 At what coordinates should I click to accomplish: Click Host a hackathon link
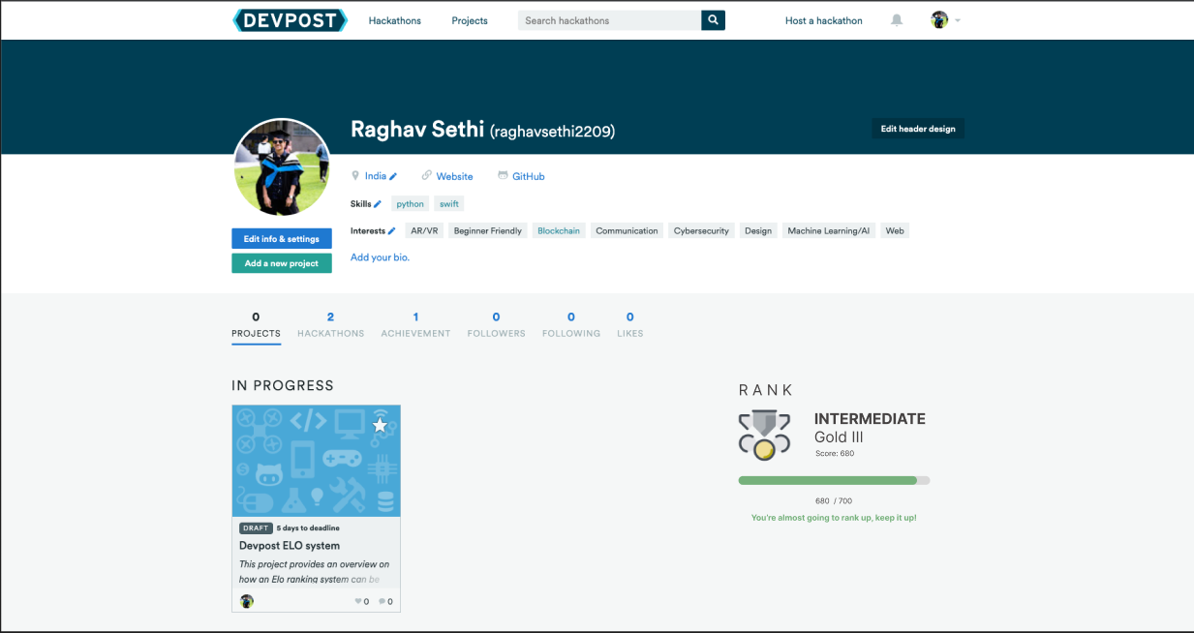point(824,20)
